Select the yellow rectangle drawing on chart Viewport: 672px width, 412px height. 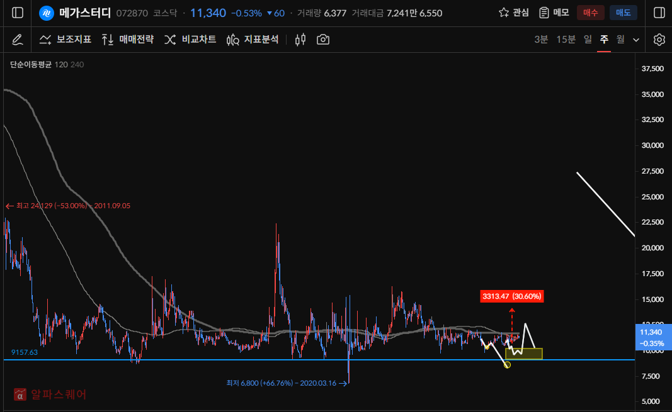pos(524,354)
